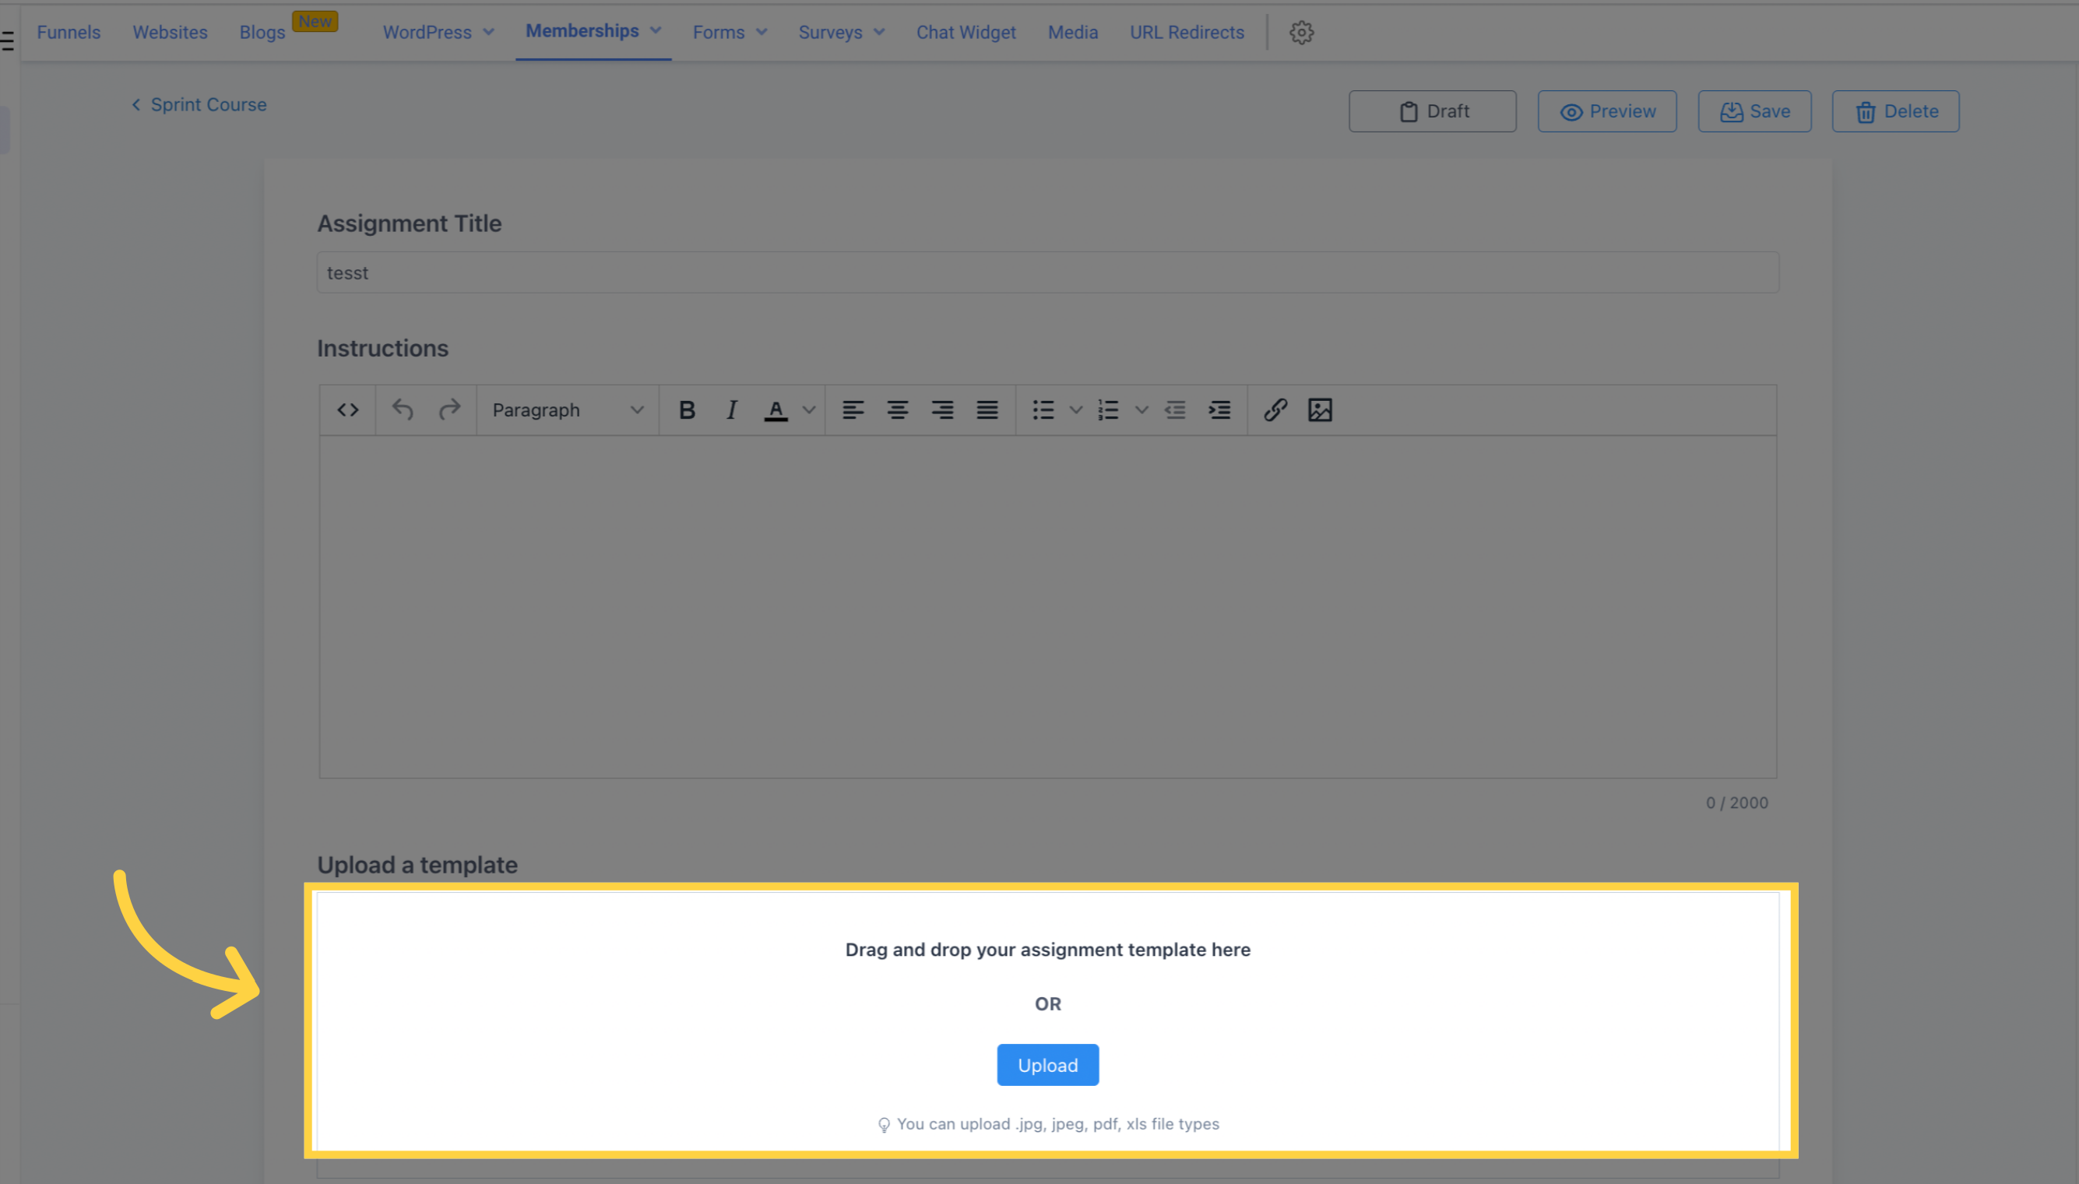The height and width of the screenshot is (1184, 2079).
Task: Redo the last edit in Instructions
Action: coord(449,409)
